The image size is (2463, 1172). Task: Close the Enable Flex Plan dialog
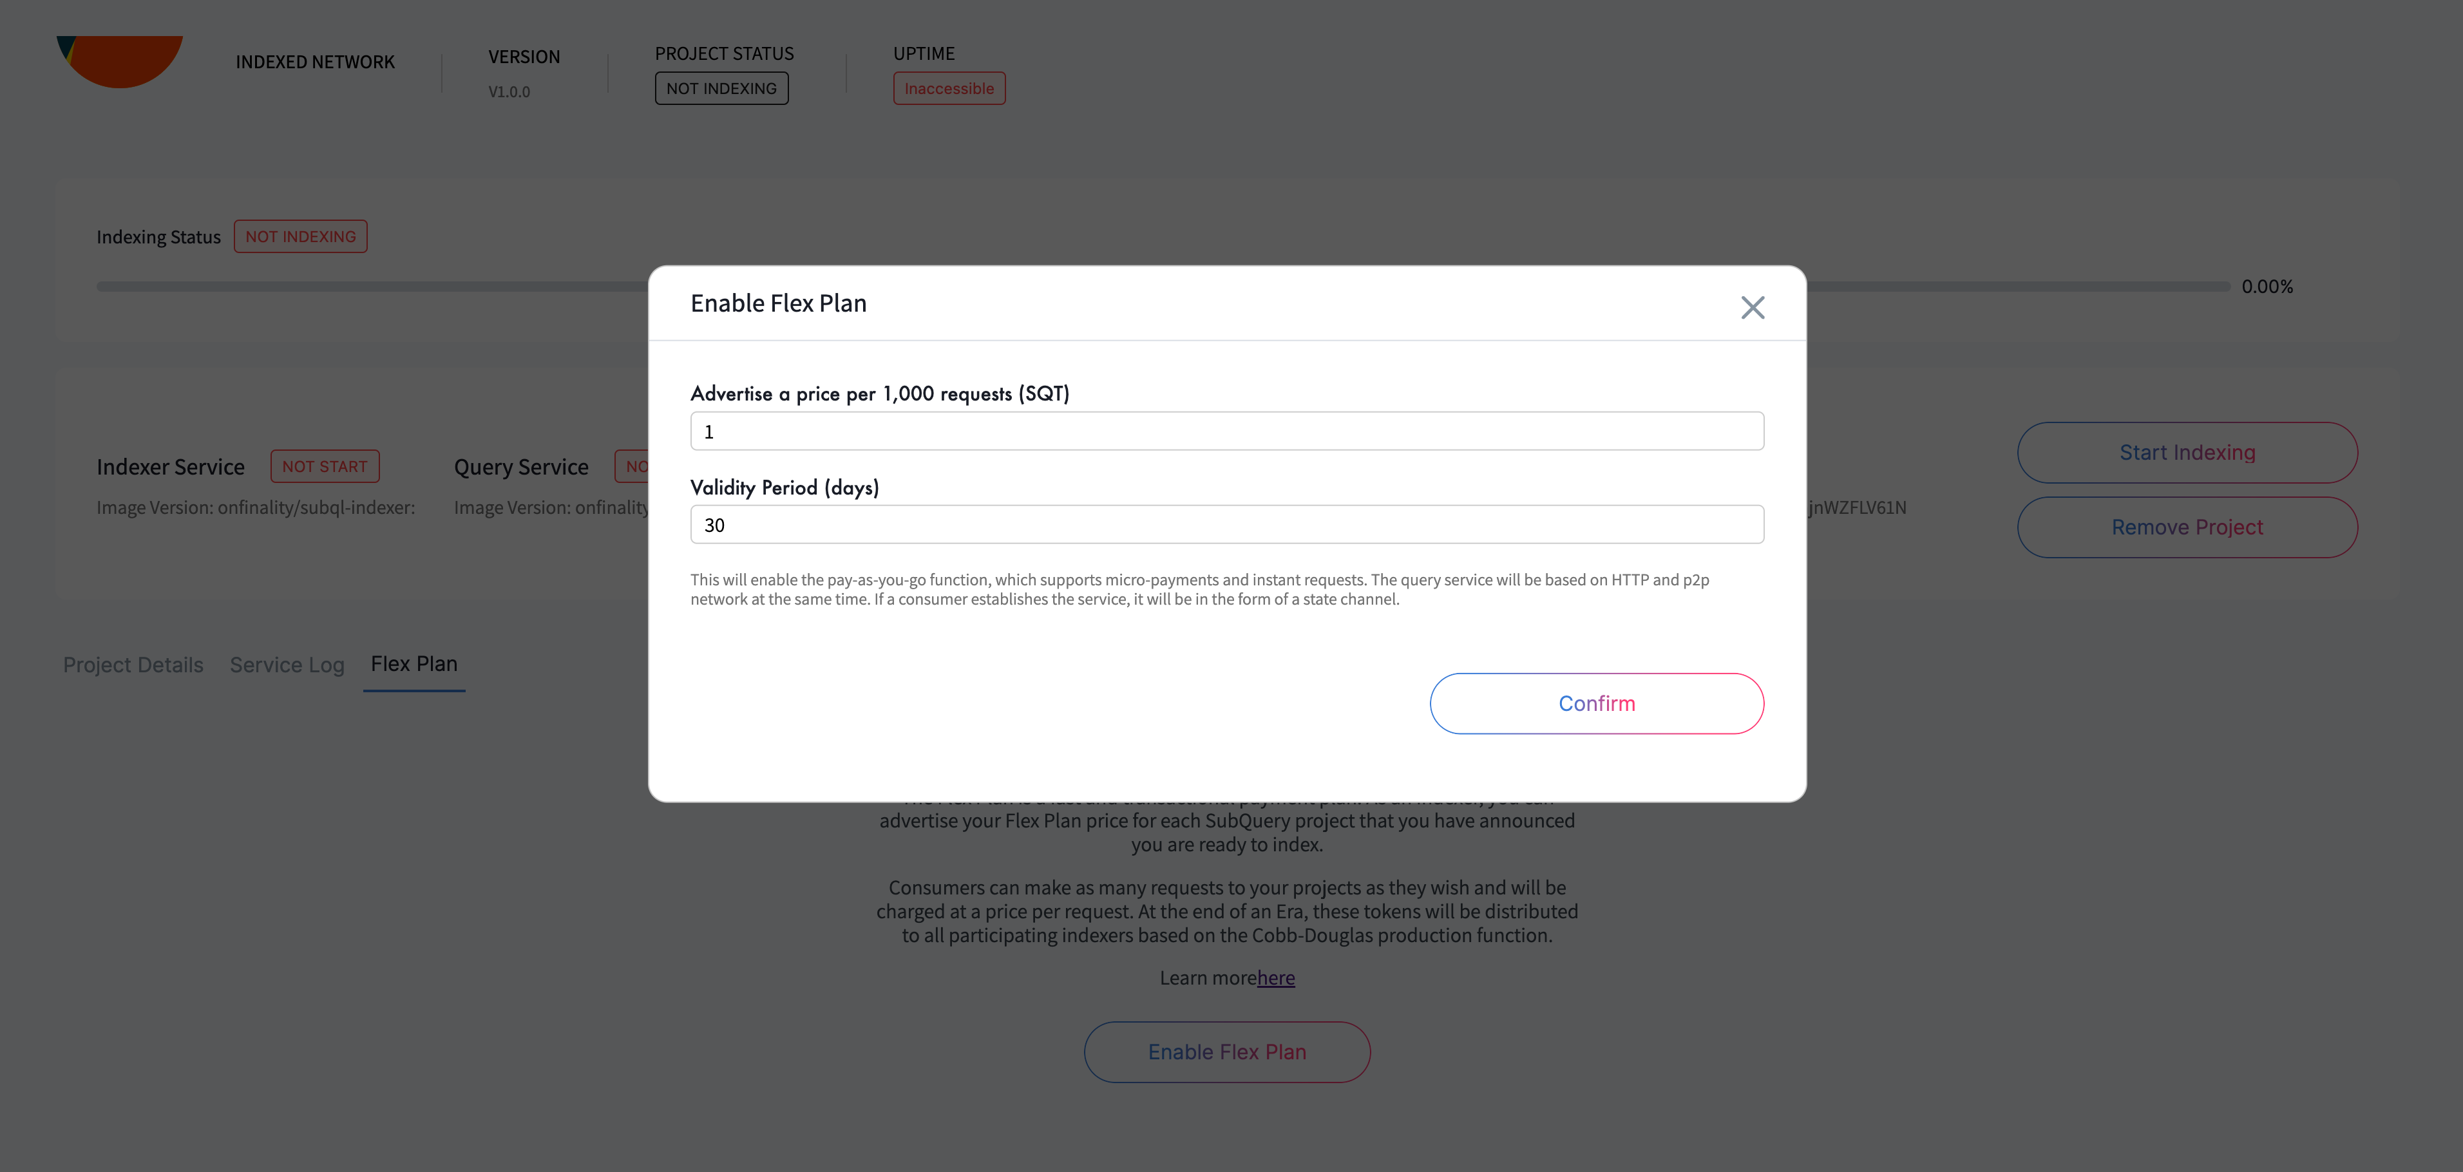(x=1752, y=307)
